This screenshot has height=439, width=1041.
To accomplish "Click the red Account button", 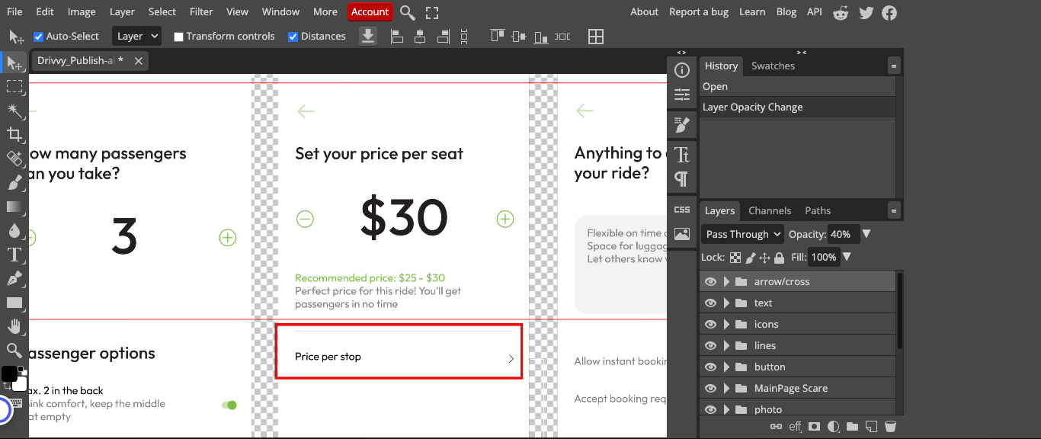I will [x=370, y=11].
